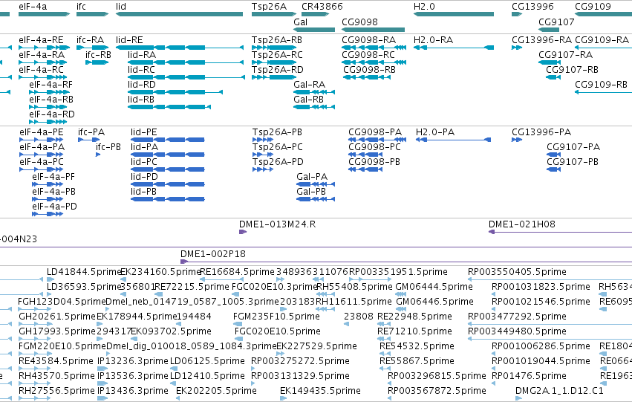The height and width of the screenshot is (402, 632).
Task: Click transcript eIF-4a-RE
Action: point(41,40)
